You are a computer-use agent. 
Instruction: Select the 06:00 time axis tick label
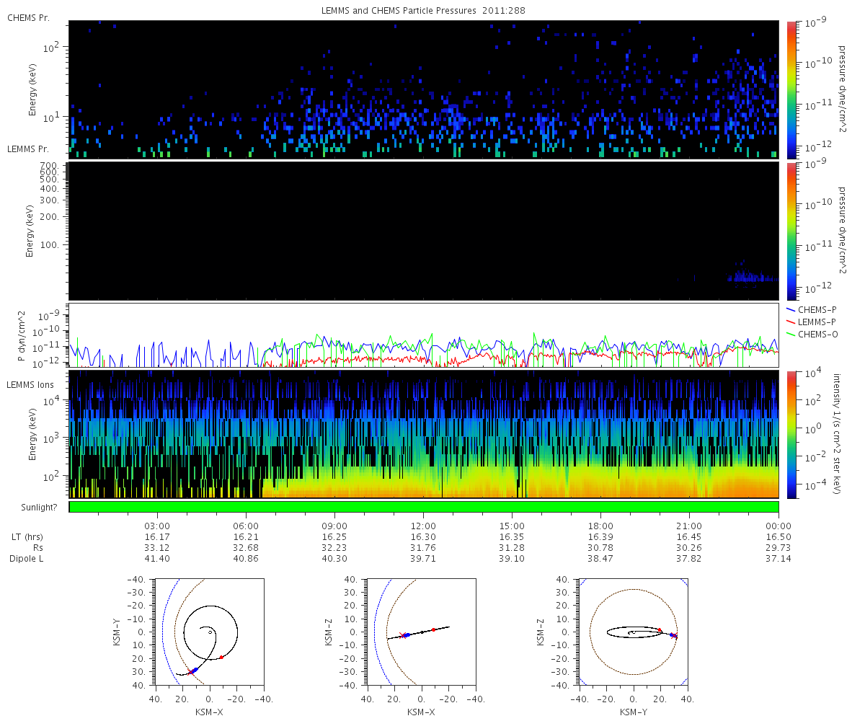[x=246, y=526]
